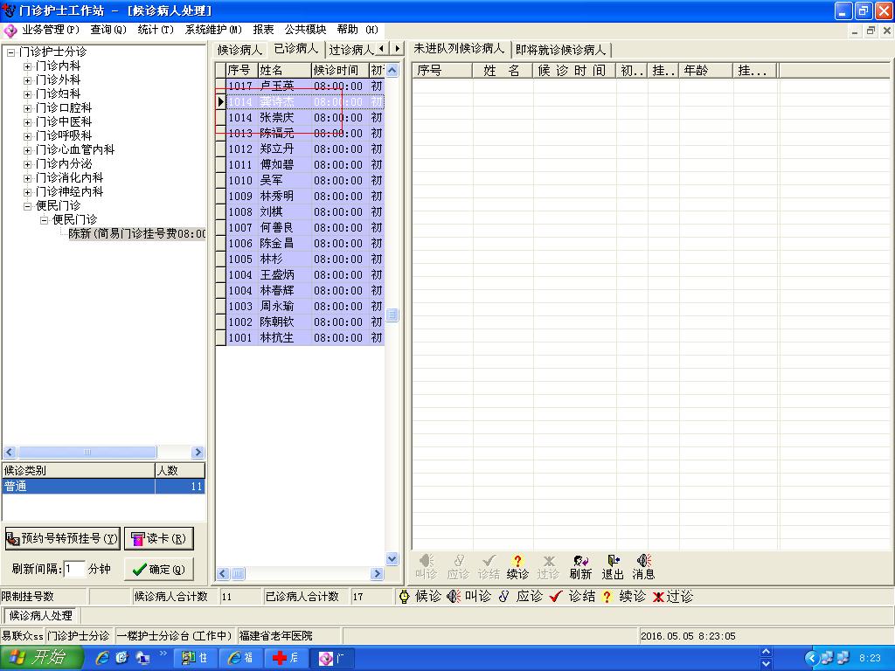Select the 未进队列候诊病人 tab
895x671 pixels.
coord(459,49)
